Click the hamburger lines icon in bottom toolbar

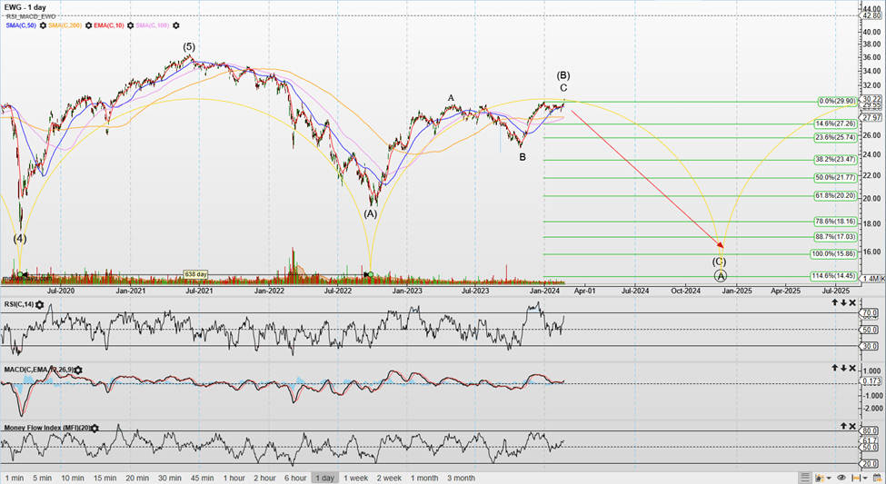coord(805,478)
